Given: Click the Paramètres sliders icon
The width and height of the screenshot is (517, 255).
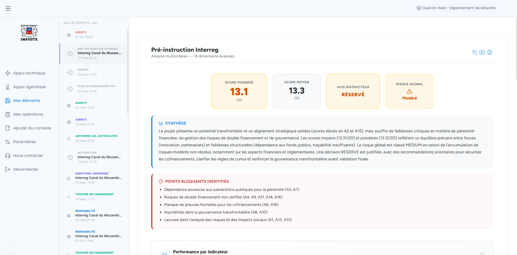Looking at the screenshot, I should [8, 142].
